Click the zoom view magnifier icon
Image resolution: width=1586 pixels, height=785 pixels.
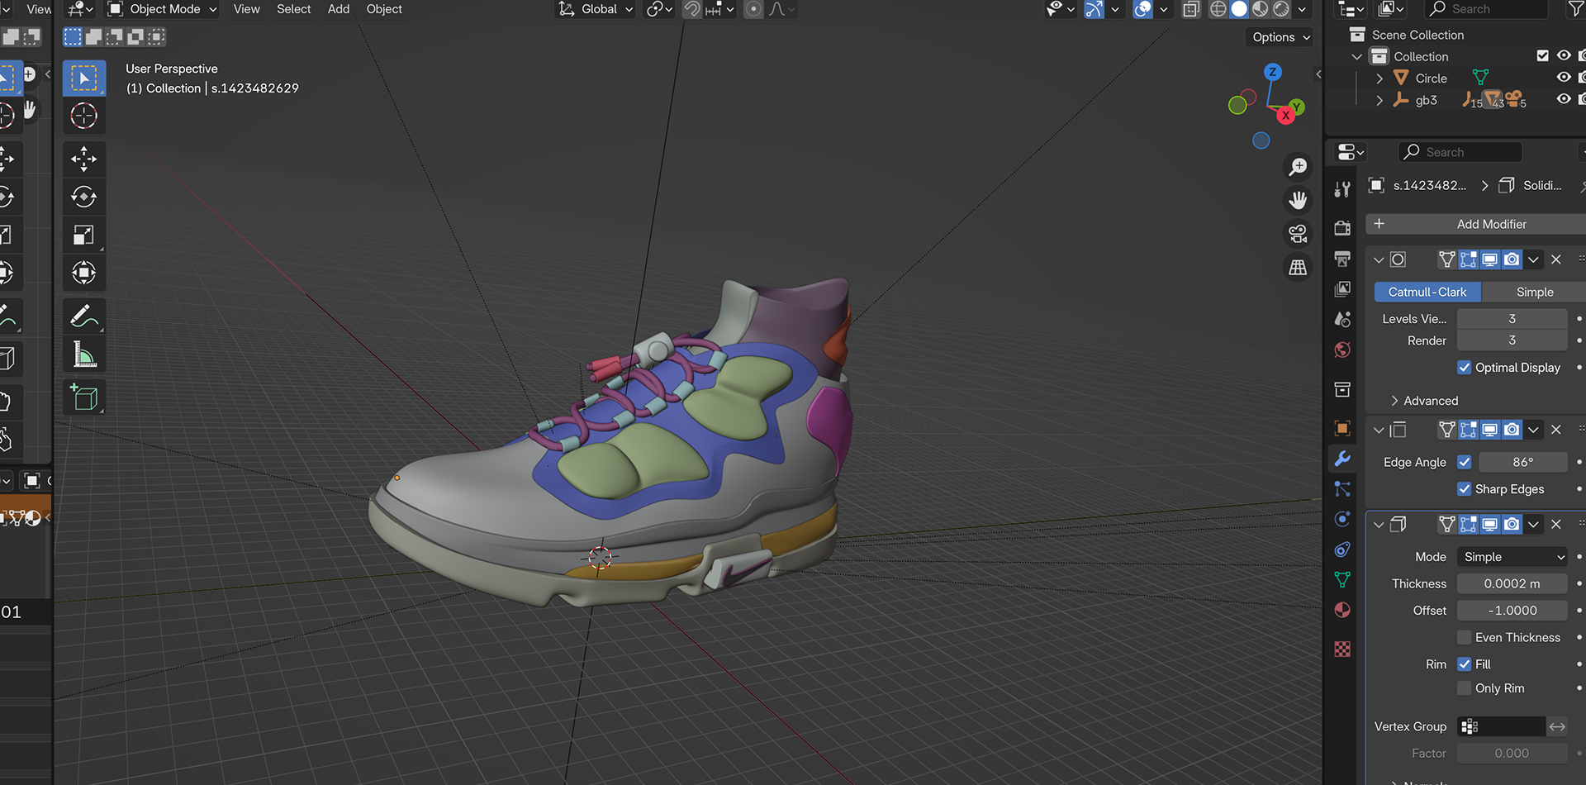tap(1298, 167)
